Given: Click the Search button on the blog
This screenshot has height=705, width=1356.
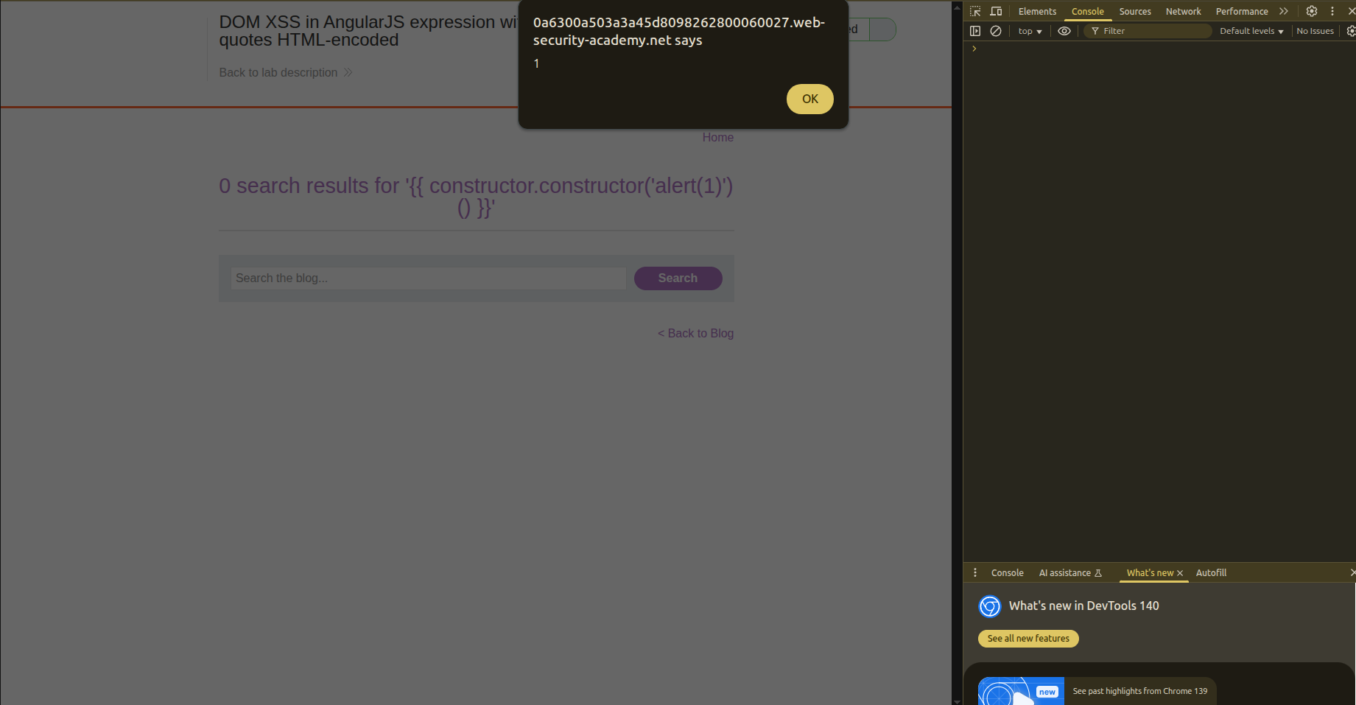Looking at the screenshot, I should pyautogui.click(x=678, y=278).
